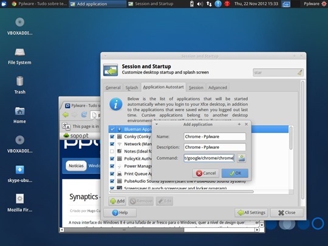
Task: Go back to All Settings
Action: [251, 213]
